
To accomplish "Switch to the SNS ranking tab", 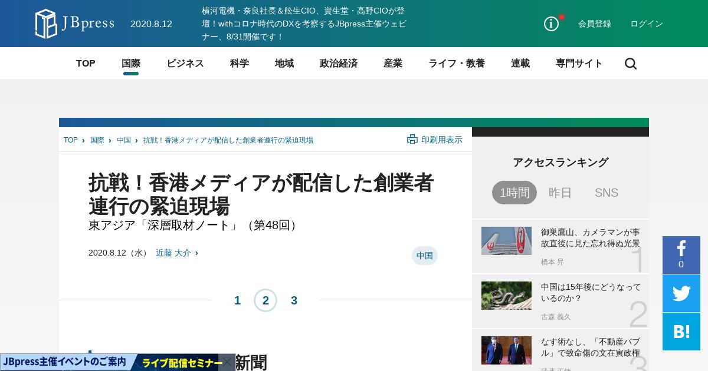I will point(607,193).
